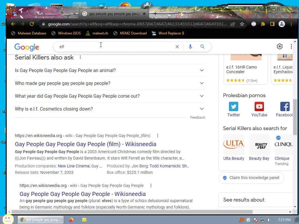The width and height of the screenshot is (299, 224).
Task: Click the vertical page scrollbar thumb
Action: [x=295, y=117]
